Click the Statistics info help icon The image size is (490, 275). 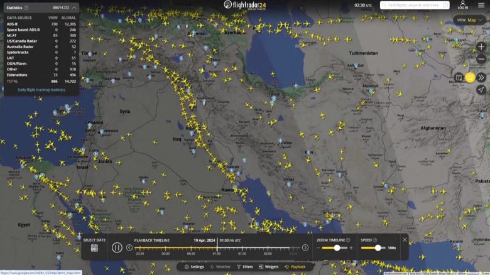[x=26, y=8]
